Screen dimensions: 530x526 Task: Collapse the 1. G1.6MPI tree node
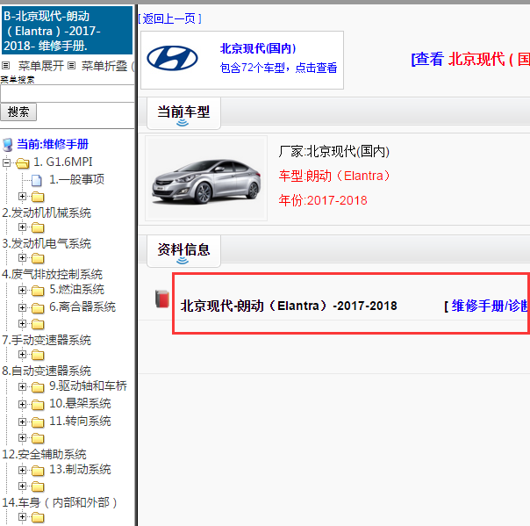(6, 163)
